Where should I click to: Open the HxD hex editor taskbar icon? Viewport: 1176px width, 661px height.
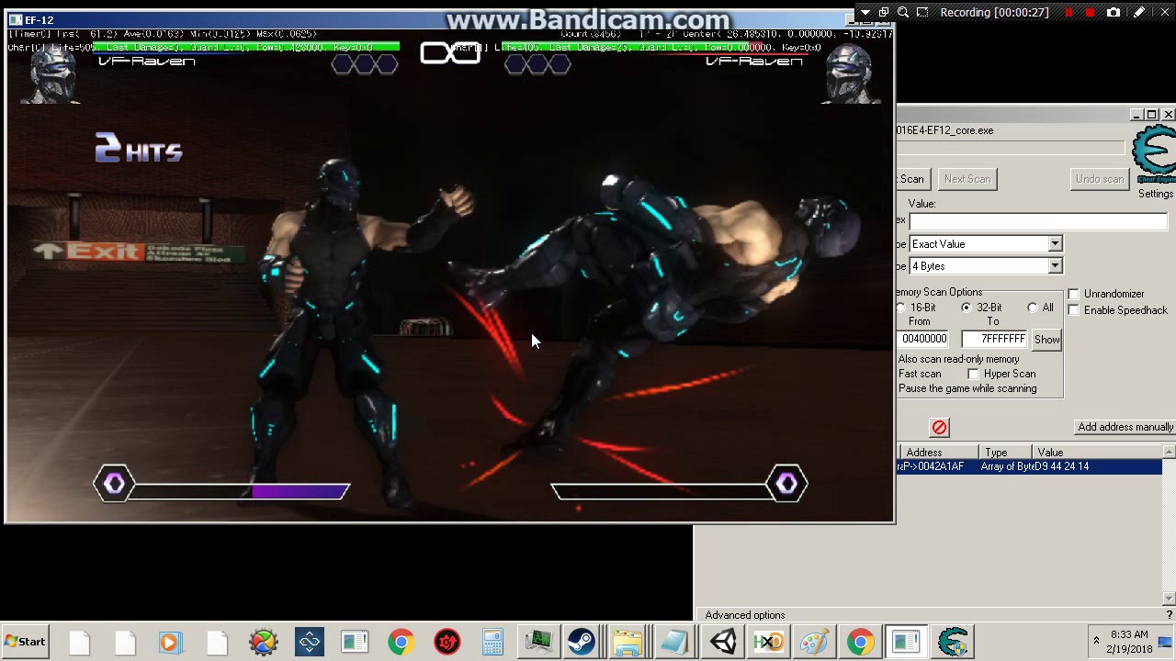768,642
